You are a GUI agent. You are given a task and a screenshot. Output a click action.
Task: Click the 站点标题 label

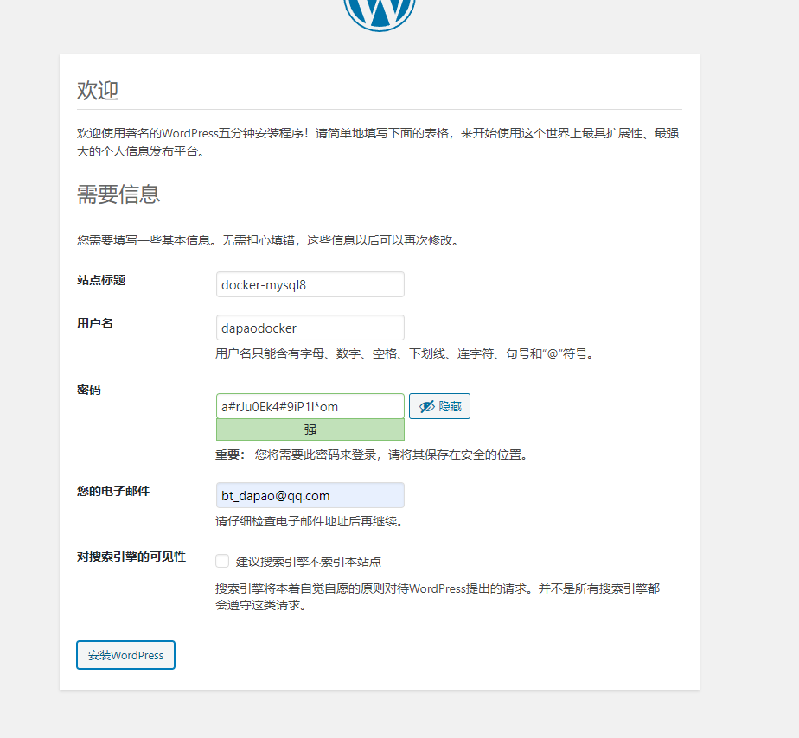[x=101, y=280]
